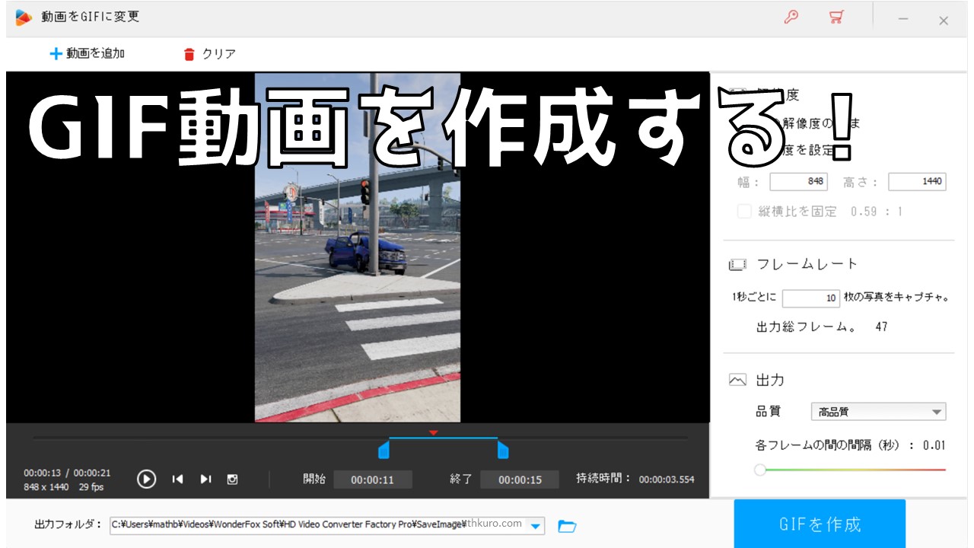Click the output section picture icon

pos(737,380)
